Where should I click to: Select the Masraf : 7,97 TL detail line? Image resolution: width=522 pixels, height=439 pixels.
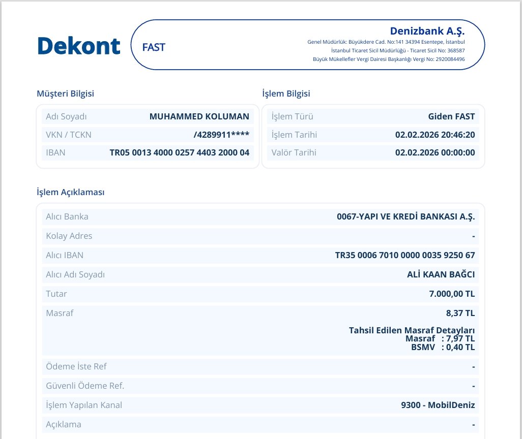coord(440,338)
